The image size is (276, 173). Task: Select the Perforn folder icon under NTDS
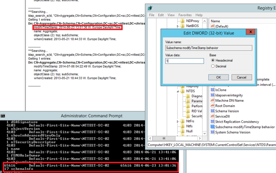(188, 106)
